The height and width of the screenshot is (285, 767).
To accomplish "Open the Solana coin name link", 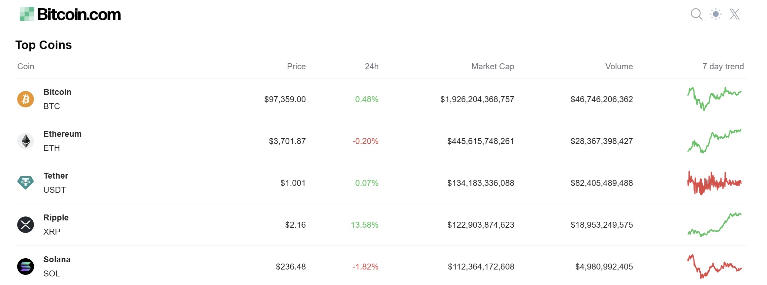I will (57, 260).
